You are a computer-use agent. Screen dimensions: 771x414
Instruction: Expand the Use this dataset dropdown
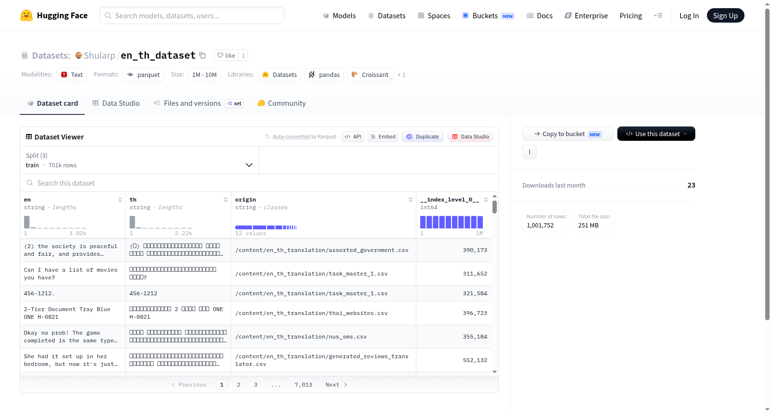pyautogui.click(x=656, y=134)
